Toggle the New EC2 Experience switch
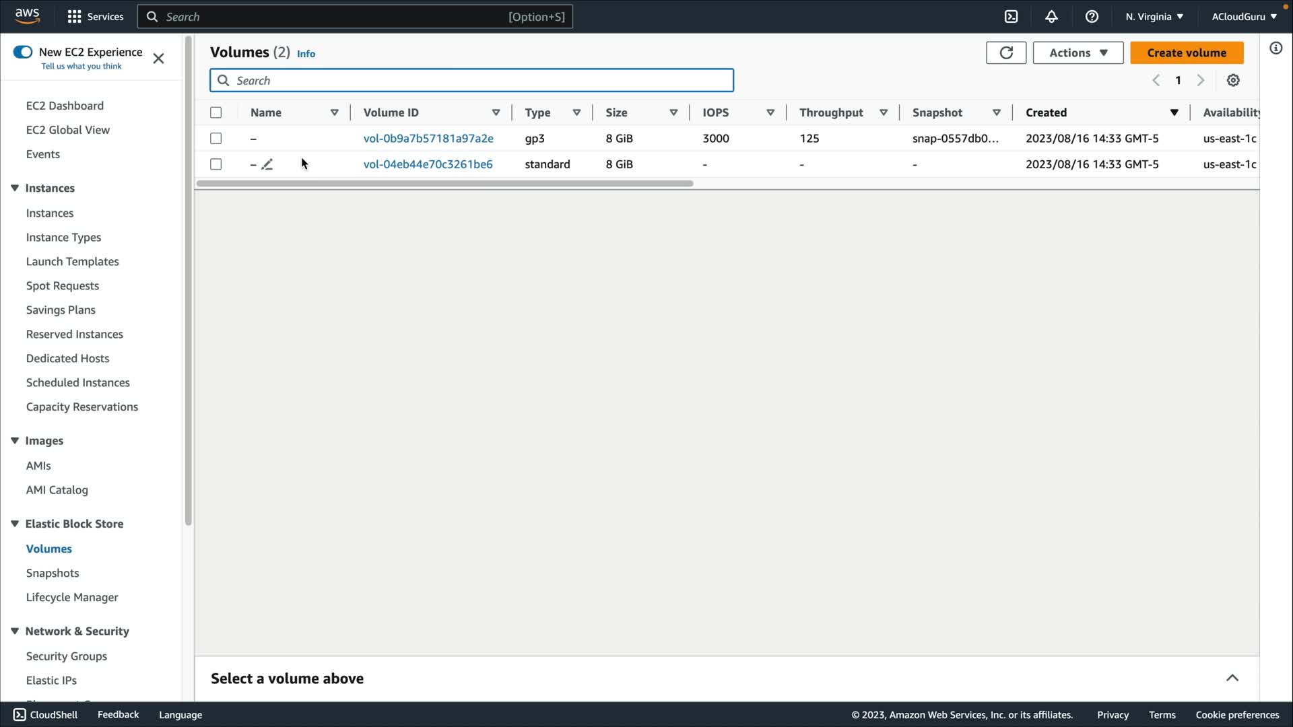Image resolution: width=1293 pixels, height=727 pixels. click(x=23, y=52)
